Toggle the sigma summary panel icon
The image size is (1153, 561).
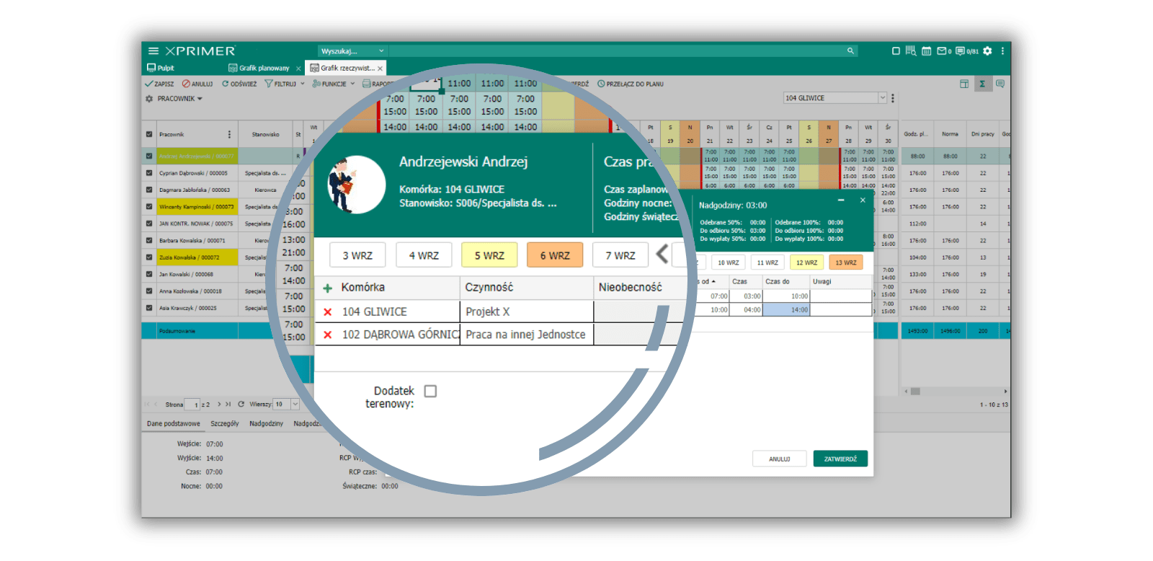(981, 84)
